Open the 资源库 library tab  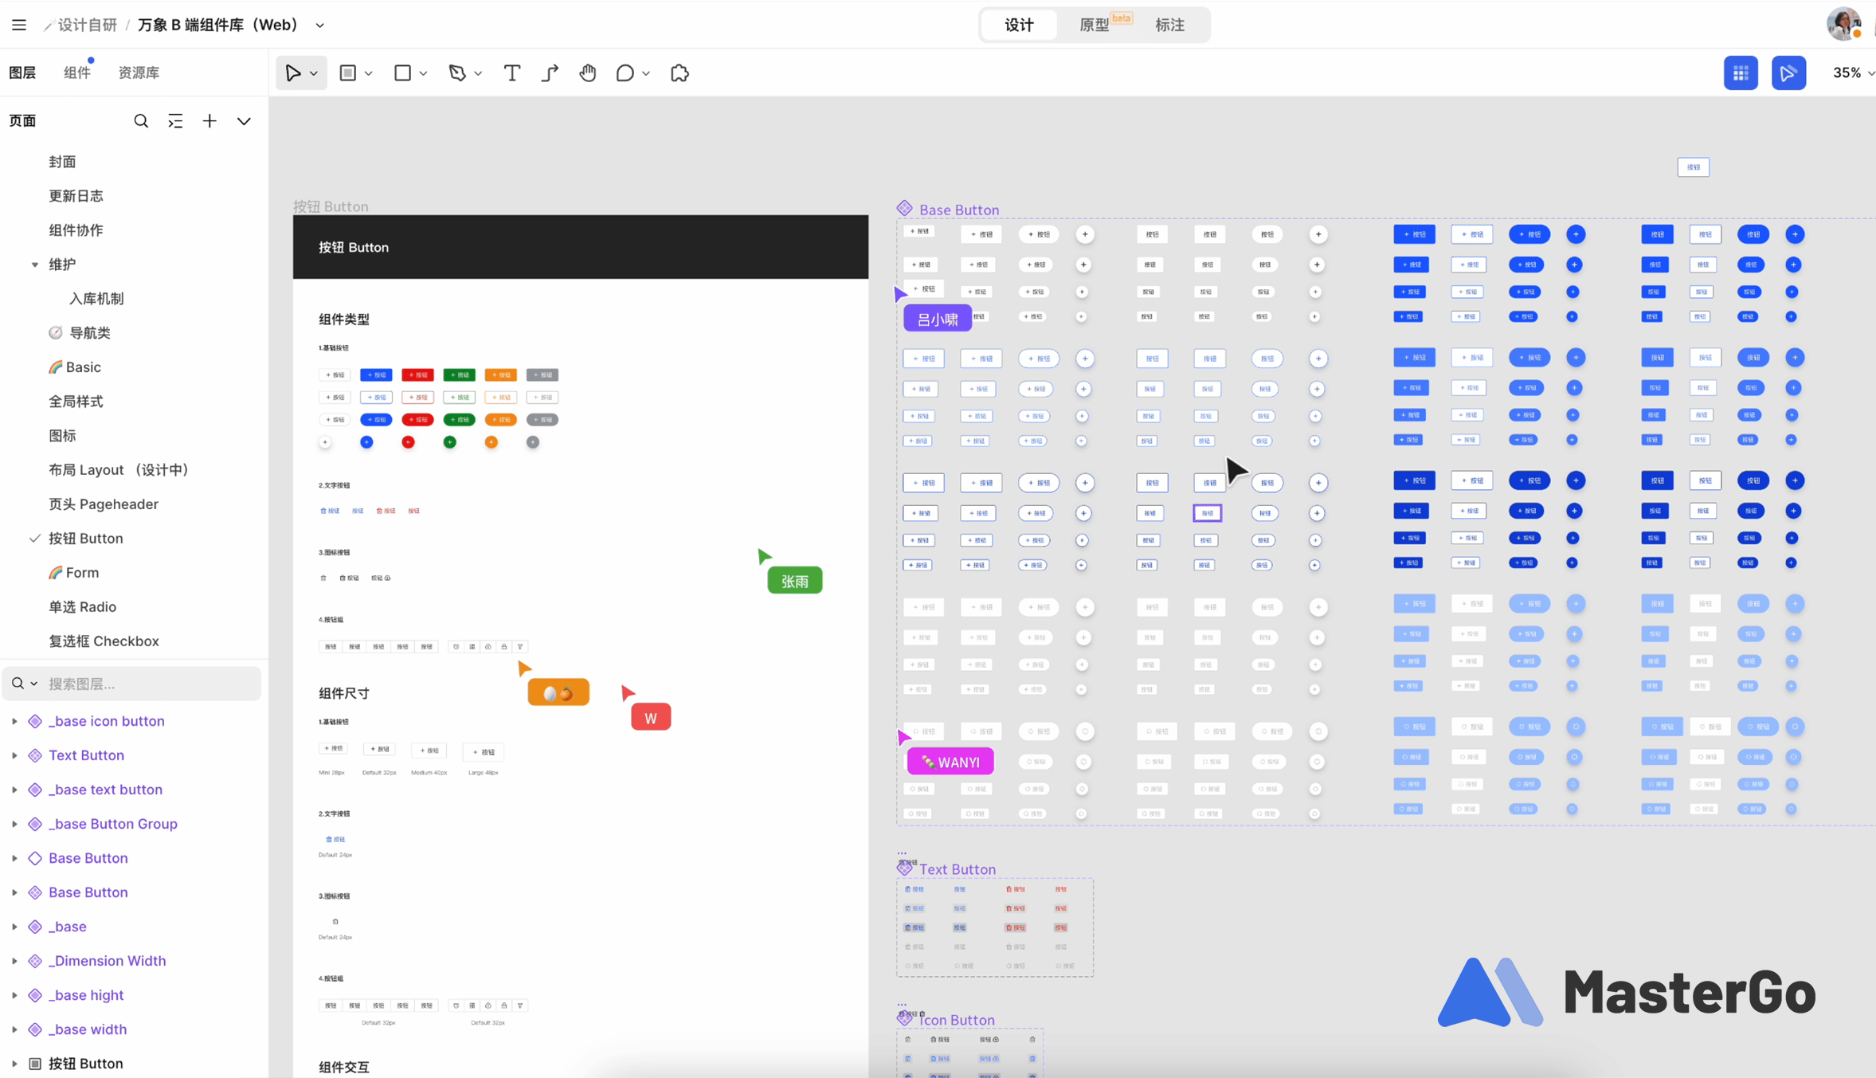tap(139, 73)
